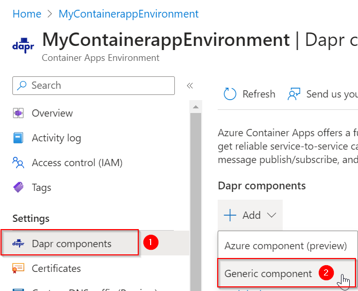Click the Activity log book icon
Image resolution: width=358 pixels, height=291 pixels.
(18, 138)
